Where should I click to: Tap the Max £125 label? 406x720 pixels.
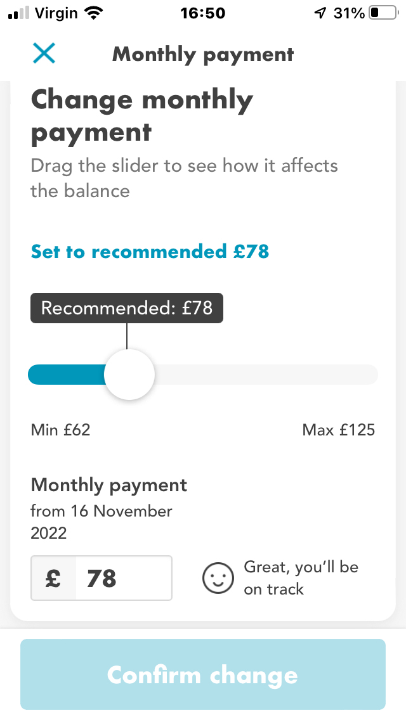click(x=339, y=430)
